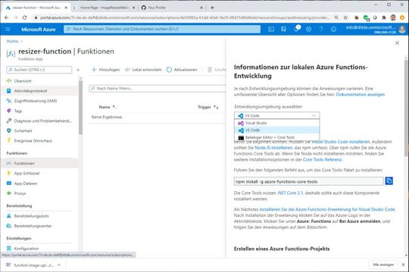Click Alle anzeigen in the download bar
The image size is (409, 272).
pyautogui.click(x=383, y=264)
